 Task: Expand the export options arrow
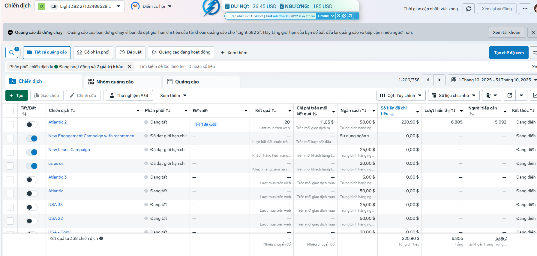(521, 95)
